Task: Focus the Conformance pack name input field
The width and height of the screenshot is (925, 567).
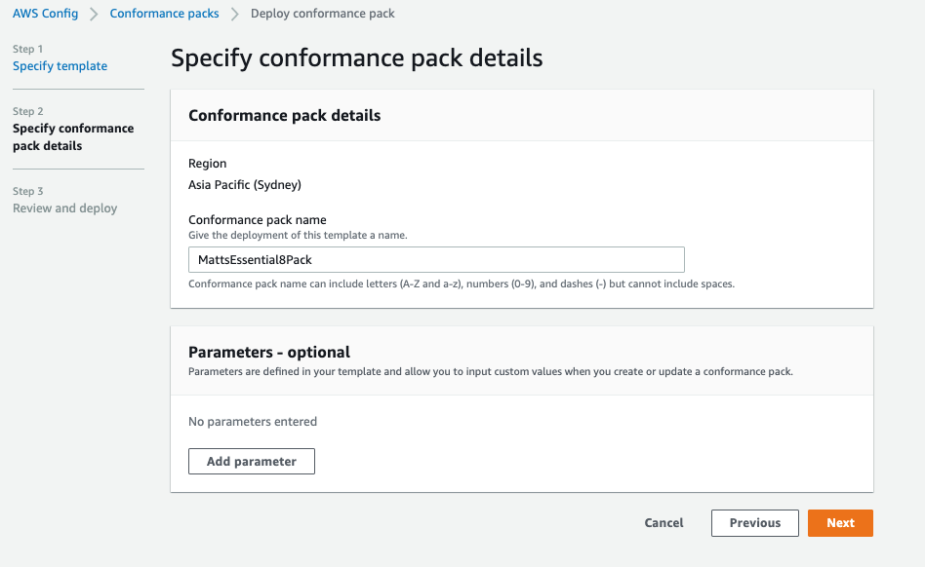Action: click(x=436, y=260)
